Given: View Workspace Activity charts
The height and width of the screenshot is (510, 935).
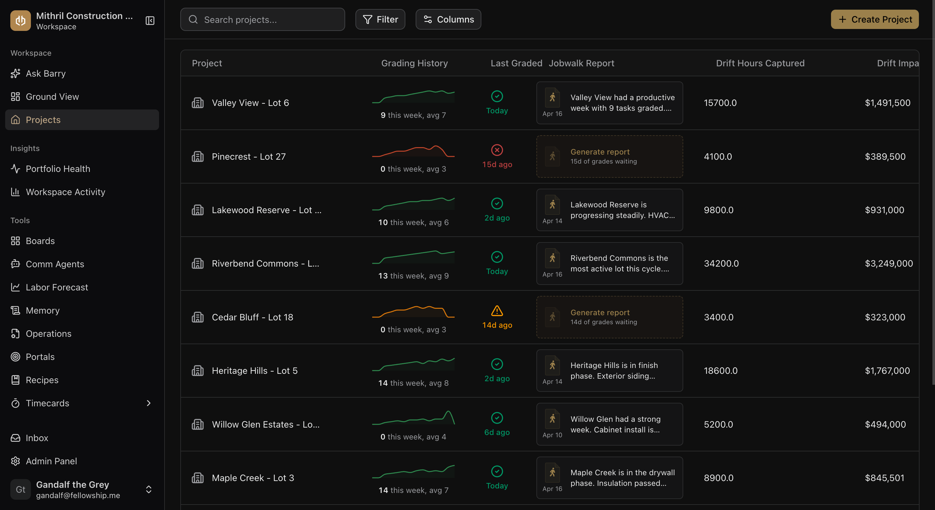Looking at the screenshot, I should point(65,192).
